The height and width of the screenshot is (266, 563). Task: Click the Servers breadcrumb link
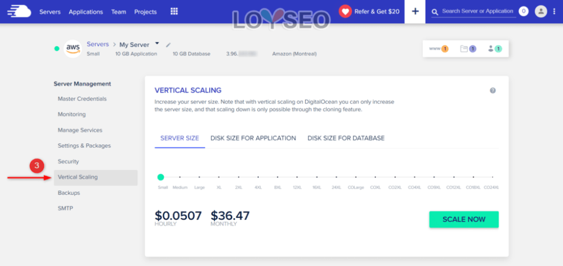97,44
